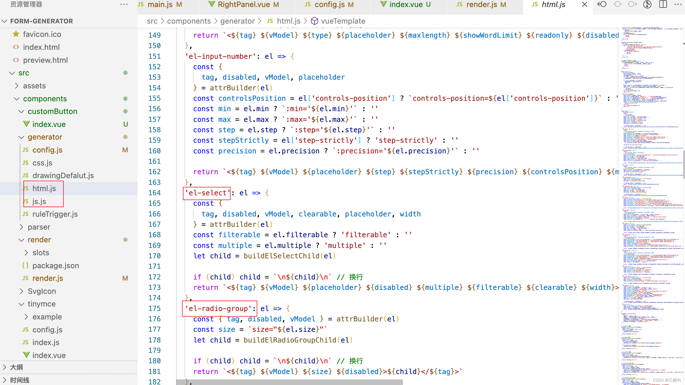Open drawingDefalut.js in the explorer
This screenshot has height=385, width=685.
[63, 176]
